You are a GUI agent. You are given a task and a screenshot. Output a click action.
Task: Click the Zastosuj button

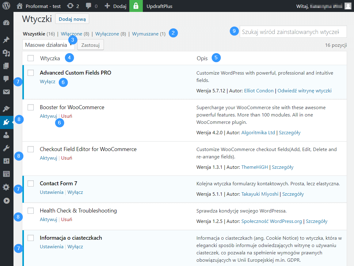(x=90, y=45)
